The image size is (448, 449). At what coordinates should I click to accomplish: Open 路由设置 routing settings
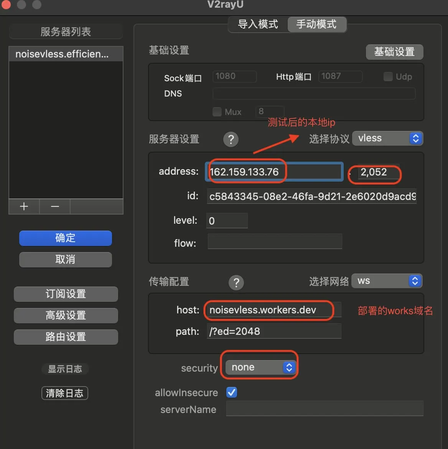coord(66,337)
